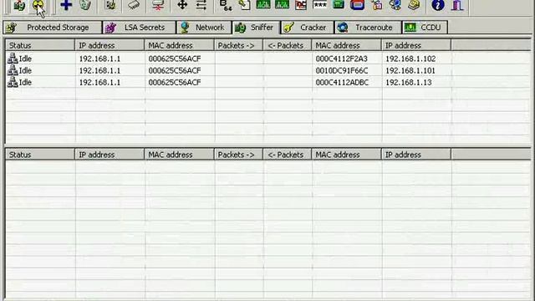Click green decoder icon right of note-with-pen icon

tap(263, 5)
